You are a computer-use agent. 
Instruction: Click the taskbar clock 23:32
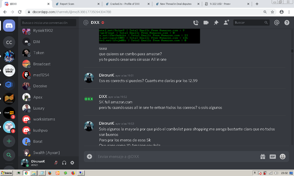tap(284, 173)
